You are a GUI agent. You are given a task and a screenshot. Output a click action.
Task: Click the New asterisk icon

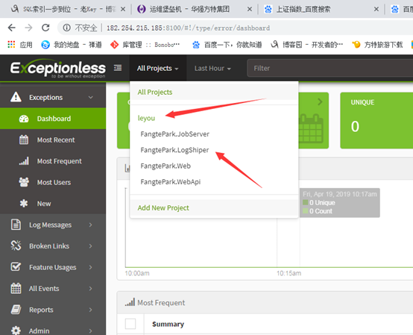click(24, 204)
